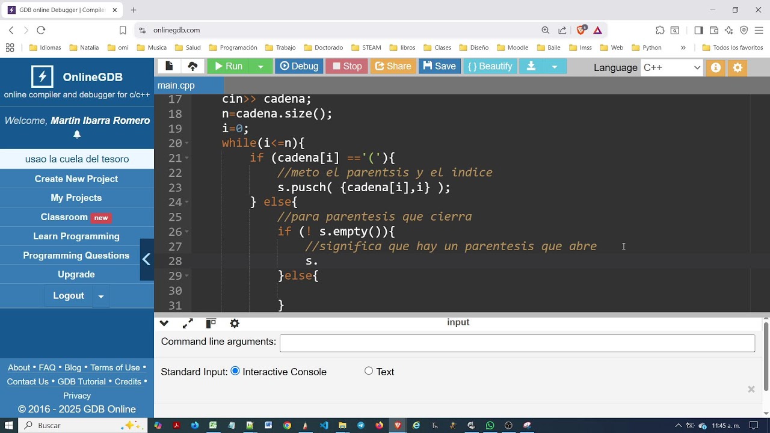Fold the if block at line 26
770x433 pixels.
click(187, 232)
